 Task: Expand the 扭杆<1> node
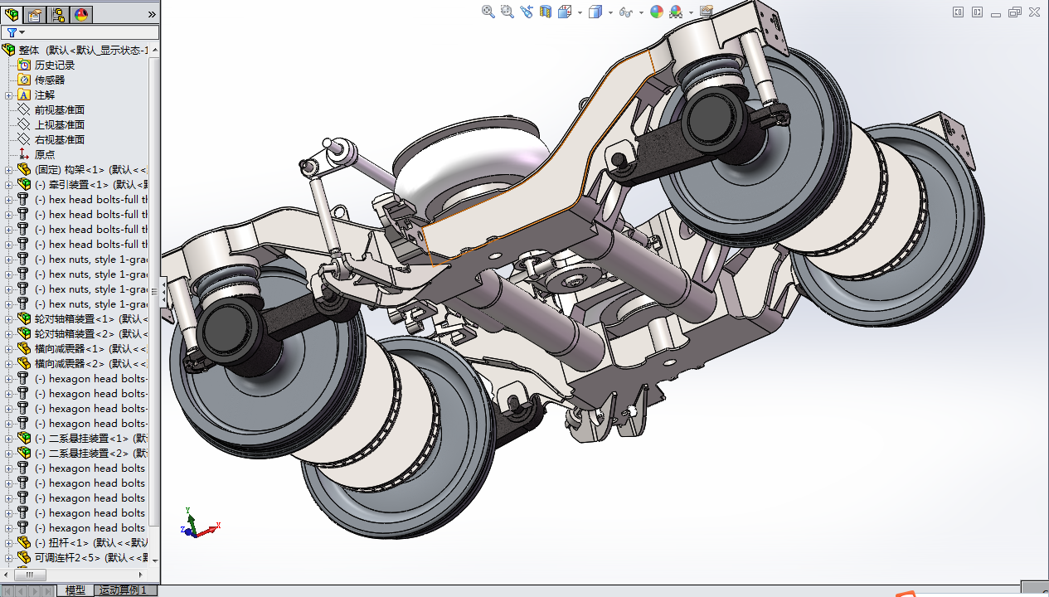click(x=9, y=542)
